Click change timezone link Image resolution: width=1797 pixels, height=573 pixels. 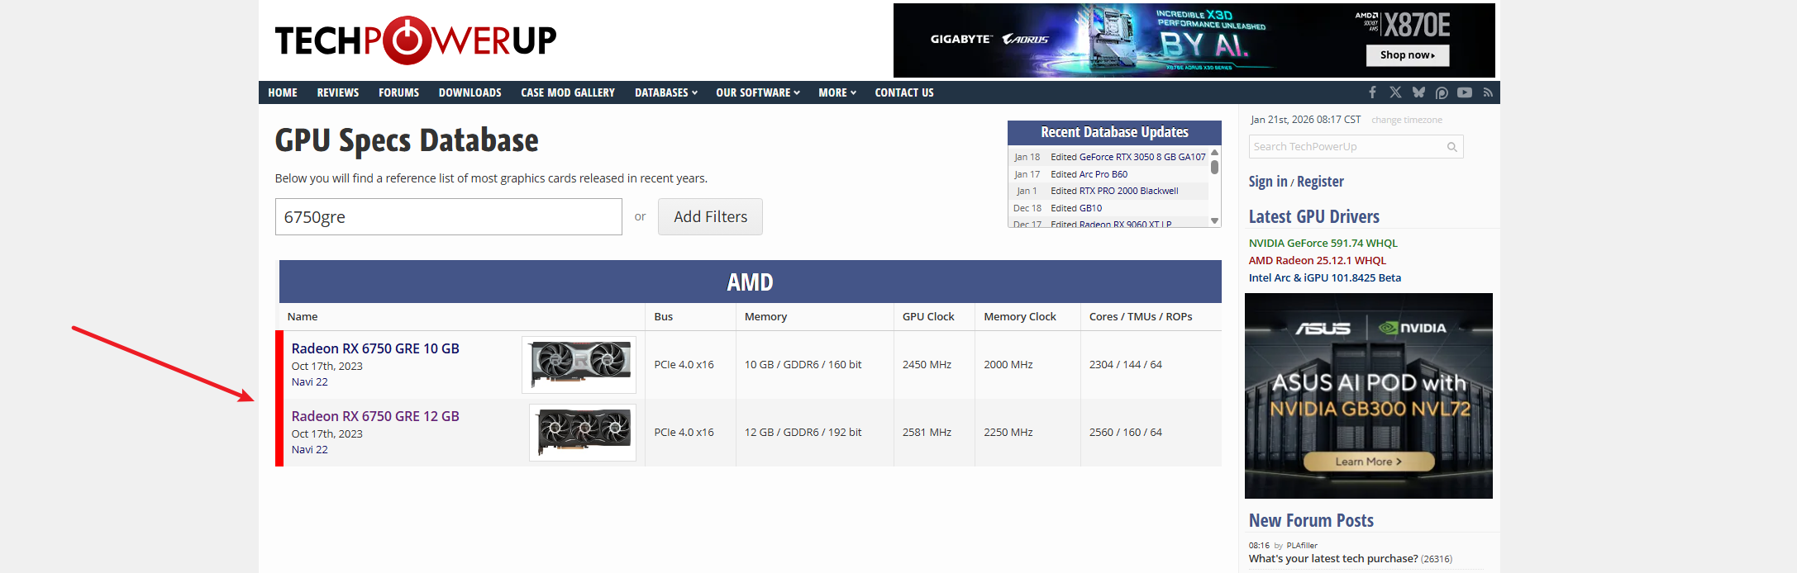coord(1407,120)
